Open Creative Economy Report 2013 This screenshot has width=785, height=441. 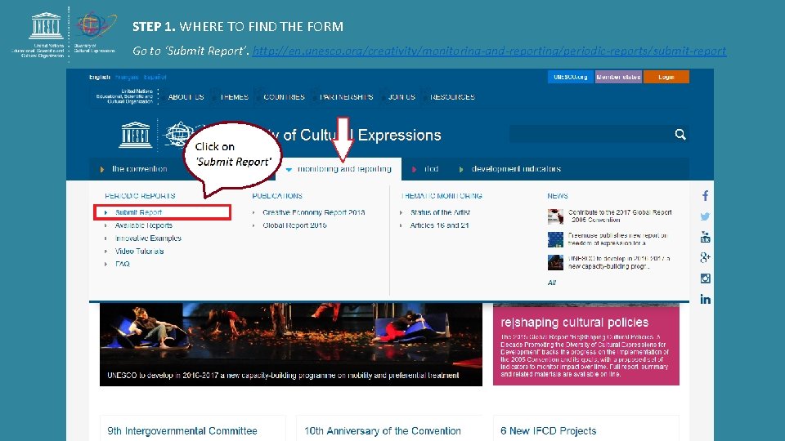(313, 212)
